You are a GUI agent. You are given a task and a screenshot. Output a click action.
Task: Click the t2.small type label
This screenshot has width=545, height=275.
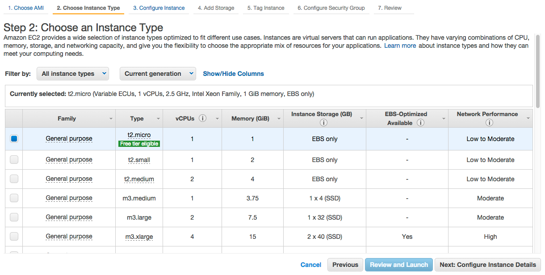click(x=139, y=160)
